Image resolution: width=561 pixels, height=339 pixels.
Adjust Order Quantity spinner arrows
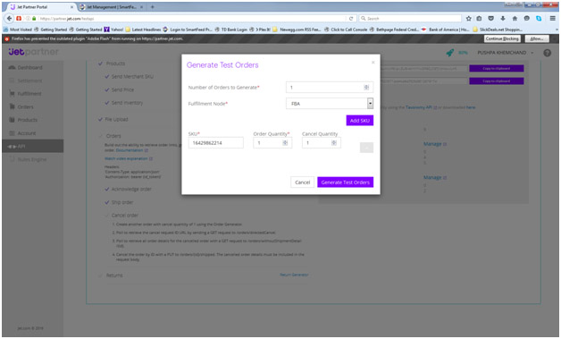(285, 142)
